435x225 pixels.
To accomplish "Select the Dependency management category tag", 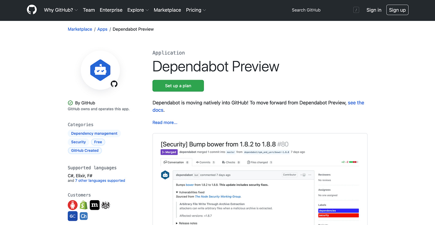I will [94, 133].
